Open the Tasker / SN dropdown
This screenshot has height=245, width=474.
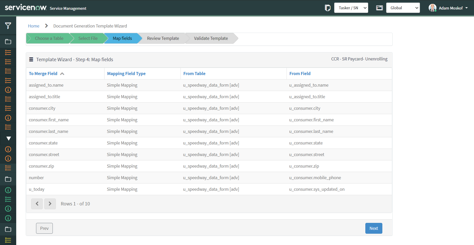[x=351, y=8]
